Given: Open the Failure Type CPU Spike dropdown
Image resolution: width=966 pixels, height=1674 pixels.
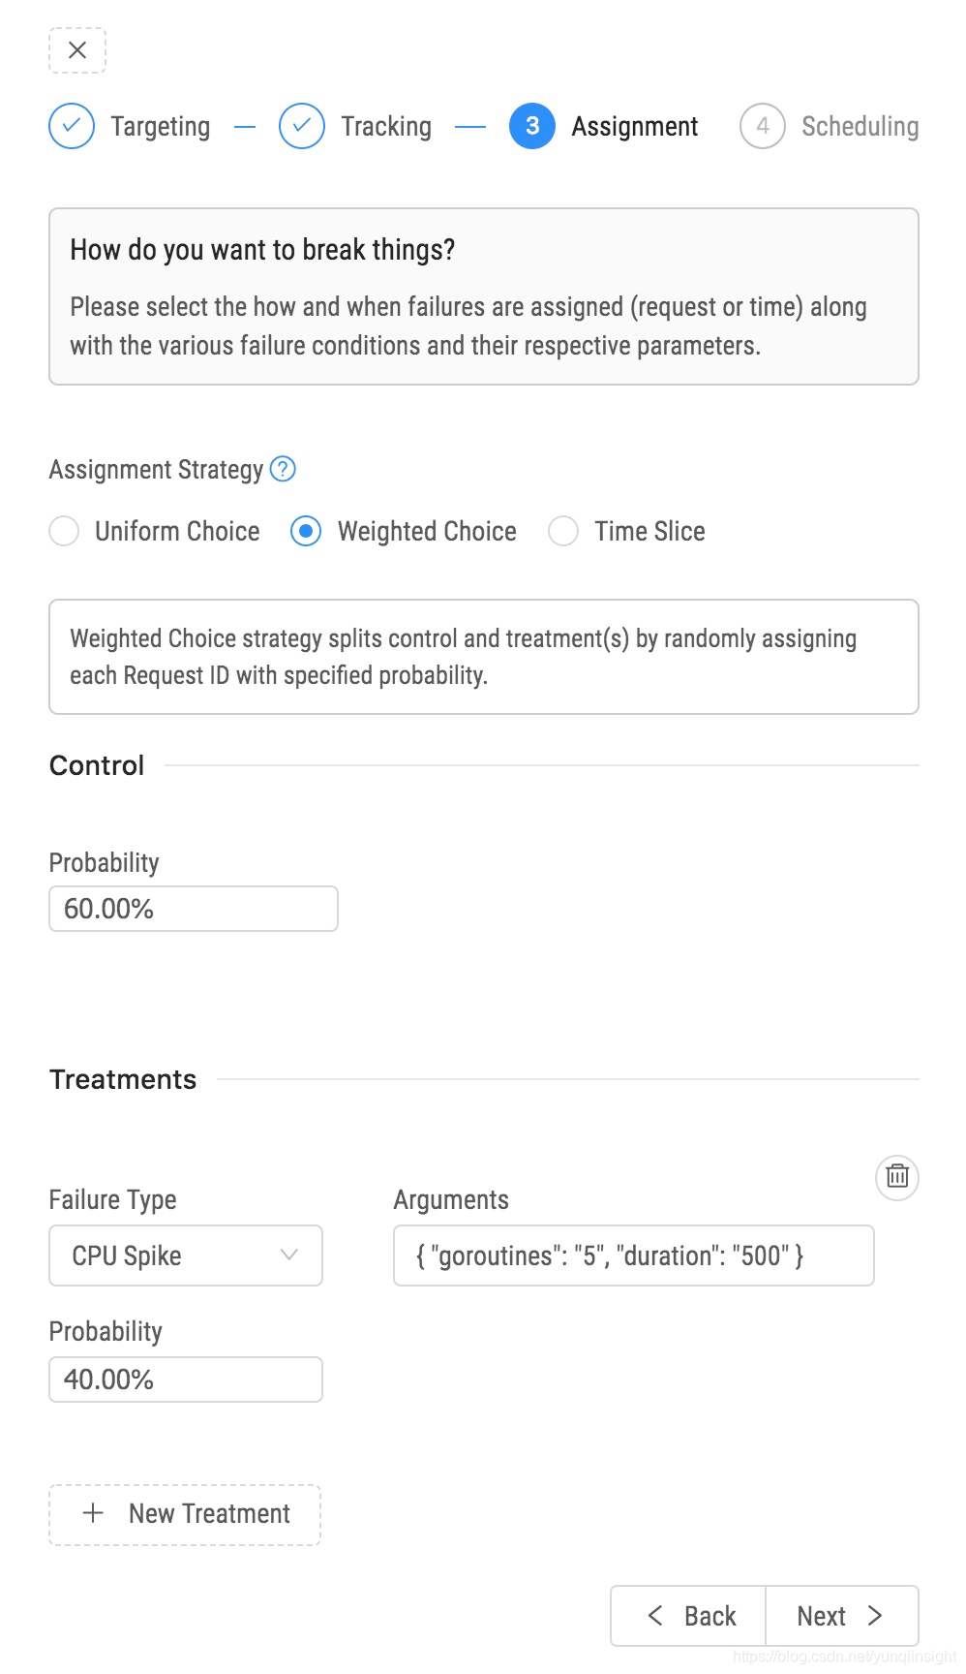Looking at the screenshot, I should (186, 1255).
